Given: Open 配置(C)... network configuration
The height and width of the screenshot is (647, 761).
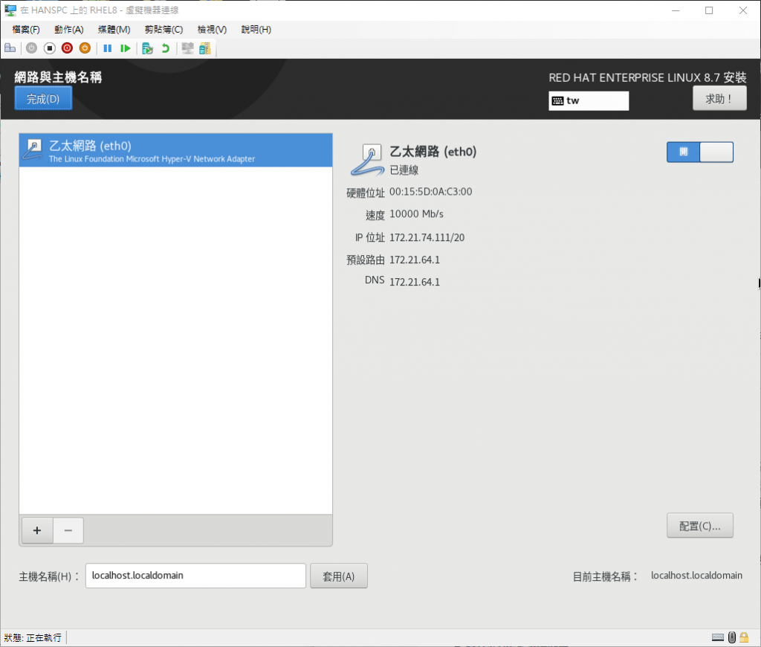Looking at the screenshot, I should point(700,526).
